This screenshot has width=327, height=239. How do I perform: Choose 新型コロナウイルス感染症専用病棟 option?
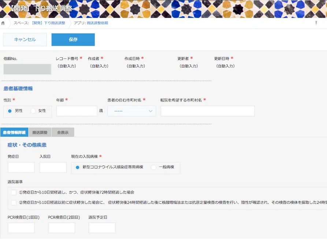[x=77, y=167]
